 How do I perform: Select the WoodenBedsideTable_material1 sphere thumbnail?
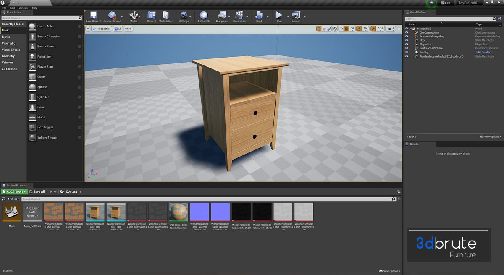(178, 212)
